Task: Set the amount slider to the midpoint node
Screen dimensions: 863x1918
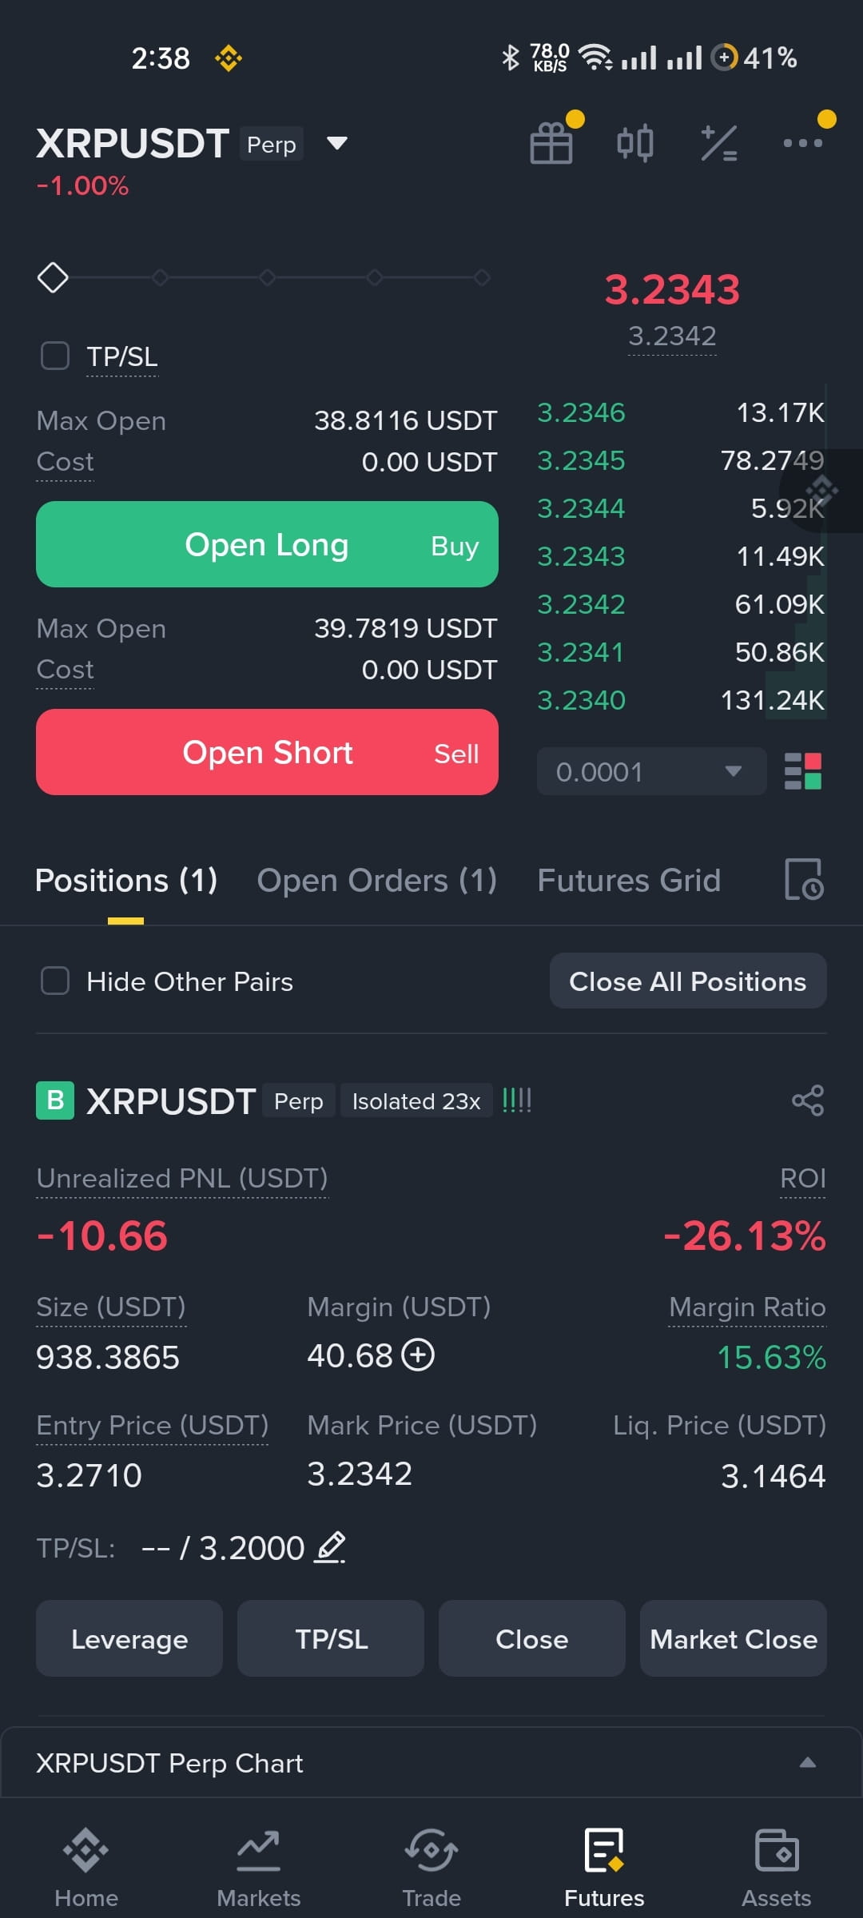Action: (x=267, y=277)
